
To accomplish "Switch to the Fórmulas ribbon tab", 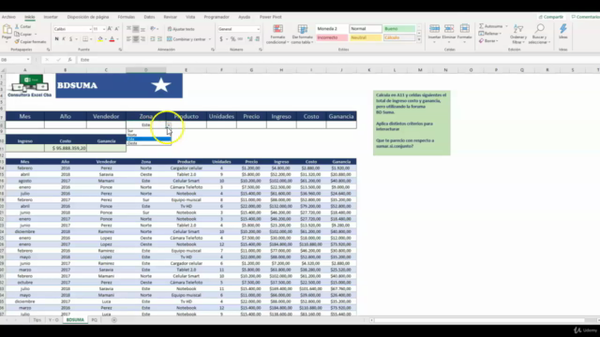I will pos(127,17).
